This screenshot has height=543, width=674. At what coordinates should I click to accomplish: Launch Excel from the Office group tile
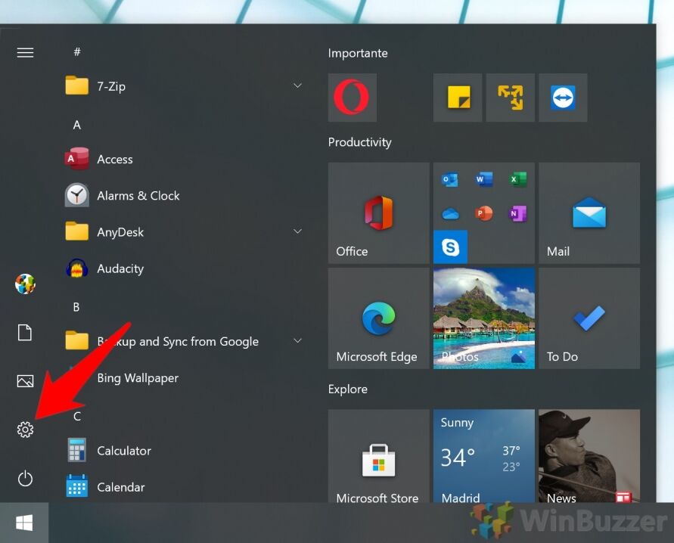[x=517, y=179]
